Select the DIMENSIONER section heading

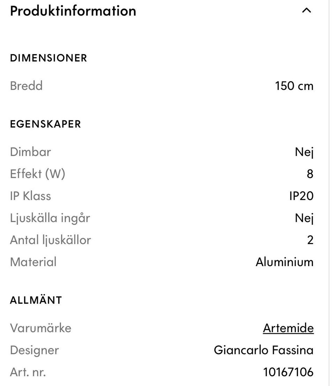click(49, 58)
